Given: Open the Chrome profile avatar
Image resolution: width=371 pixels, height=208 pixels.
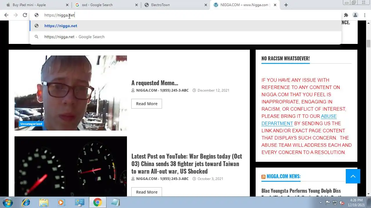Looking at the screenshot, I should [355, 15].
